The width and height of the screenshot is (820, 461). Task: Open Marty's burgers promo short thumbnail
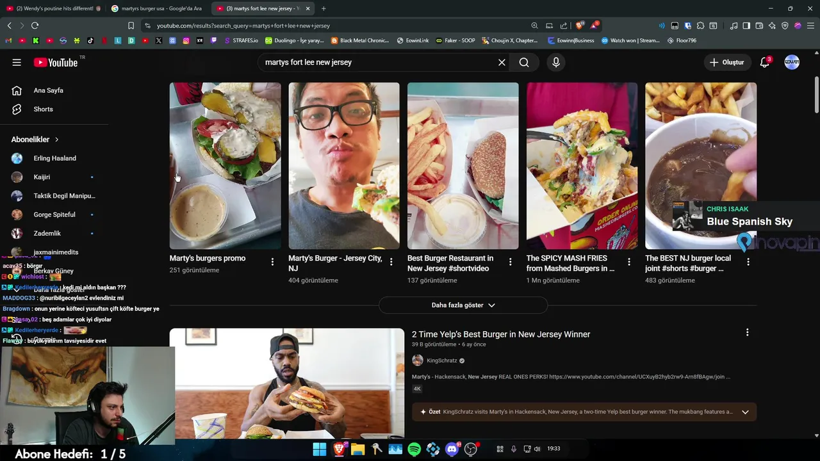[x=225, y=166]
